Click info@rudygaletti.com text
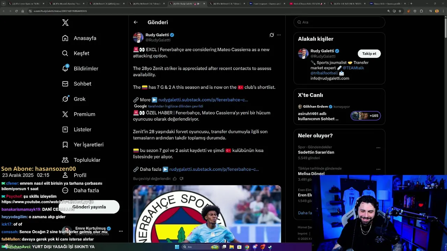 tap(330, 78)
